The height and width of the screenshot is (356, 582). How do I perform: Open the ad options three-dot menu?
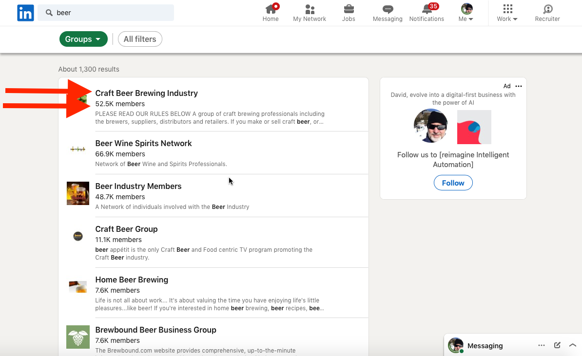tap(519, 86)
